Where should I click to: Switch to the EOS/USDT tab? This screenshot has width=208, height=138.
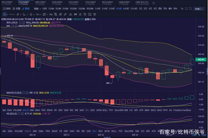point(57,3)
